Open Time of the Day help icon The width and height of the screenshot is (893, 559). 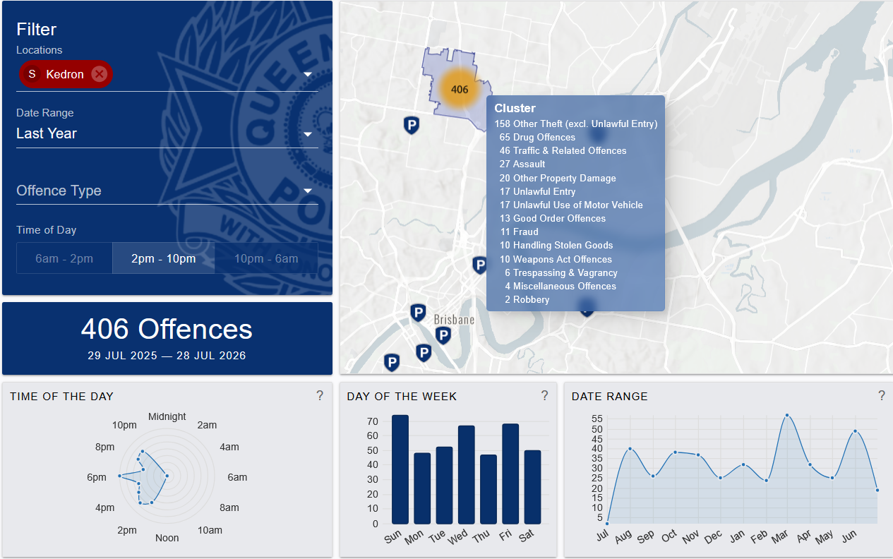(320, 396)
